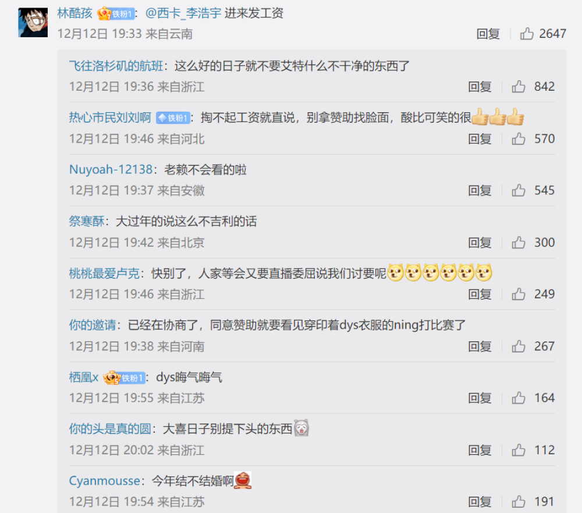Reply to 林酷孩's top comment

click(x=488, y=34)
